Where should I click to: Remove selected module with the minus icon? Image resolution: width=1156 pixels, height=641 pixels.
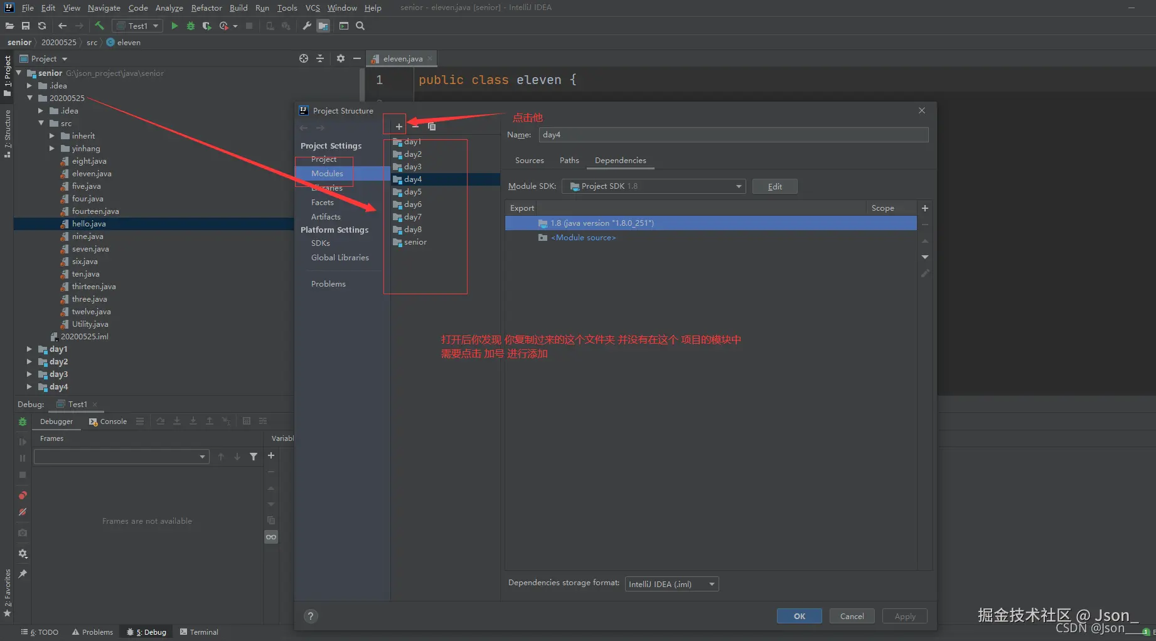point(415,127)
